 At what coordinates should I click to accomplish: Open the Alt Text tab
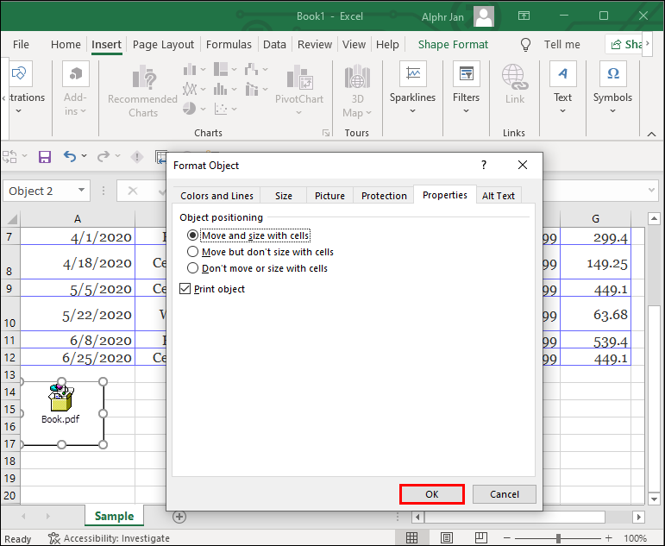pos(498,196)
